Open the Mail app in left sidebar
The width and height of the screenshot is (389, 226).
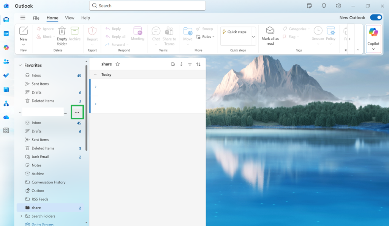coord(6,20)
